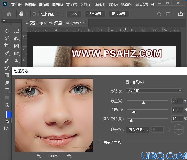Open the Hand tool preset dropdown arrow
This screenshot has height=160, width=187.
pos(27,14)
